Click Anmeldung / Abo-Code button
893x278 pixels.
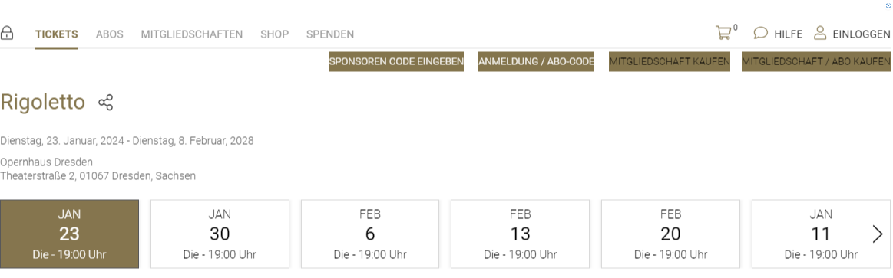536,61
